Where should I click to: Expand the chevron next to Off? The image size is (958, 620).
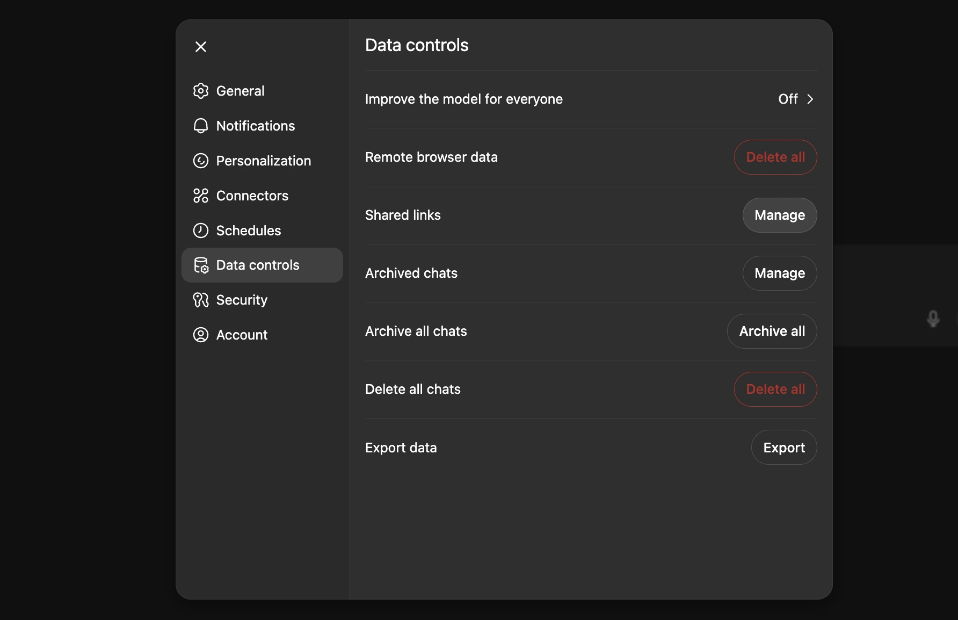[x=810, y=99]
